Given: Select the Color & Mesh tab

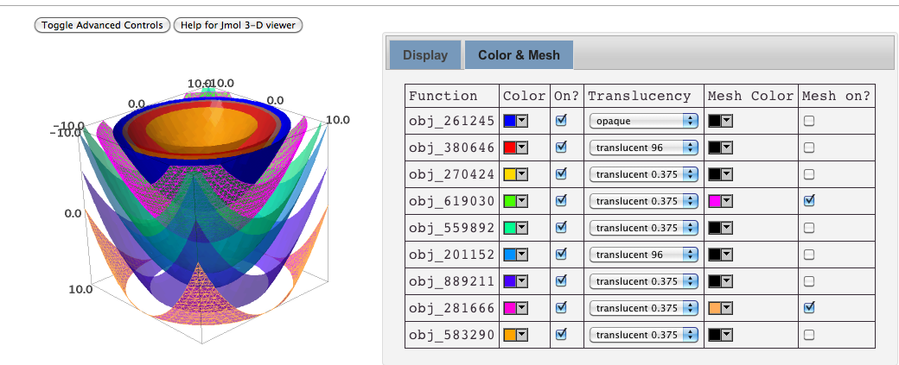Looking at the screenshot, I should [x=519, y=55].
